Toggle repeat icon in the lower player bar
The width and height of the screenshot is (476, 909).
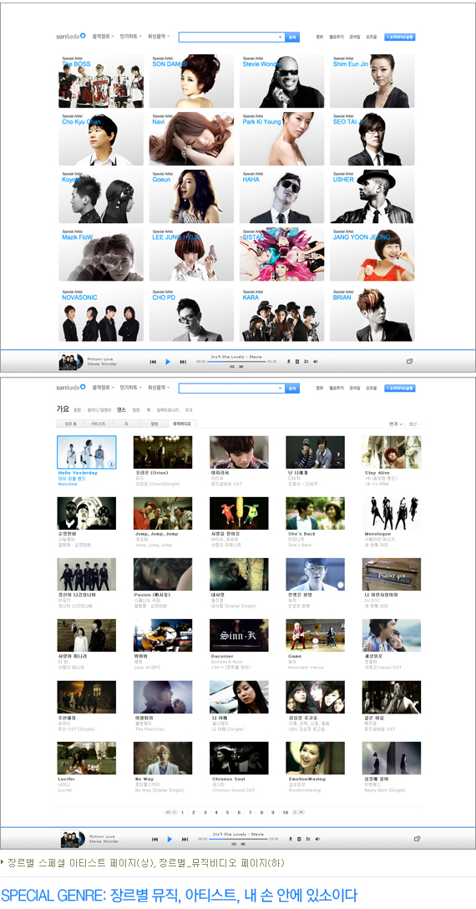point(233,844)
